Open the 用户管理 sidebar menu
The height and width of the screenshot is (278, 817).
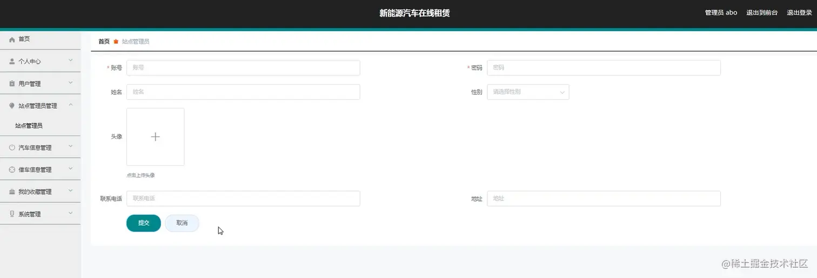click(41, 84)
